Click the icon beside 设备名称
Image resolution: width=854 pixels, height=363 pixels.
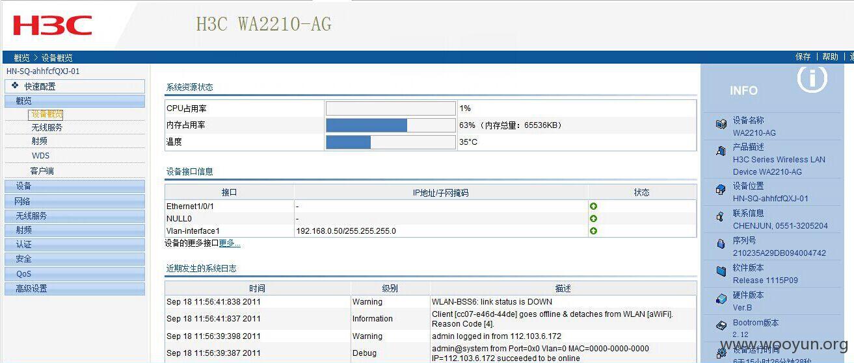coord(721,124)
